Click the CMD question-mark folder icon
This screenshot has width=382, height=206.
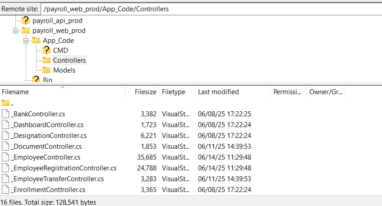pyautogui.click(x=46, y=50)
